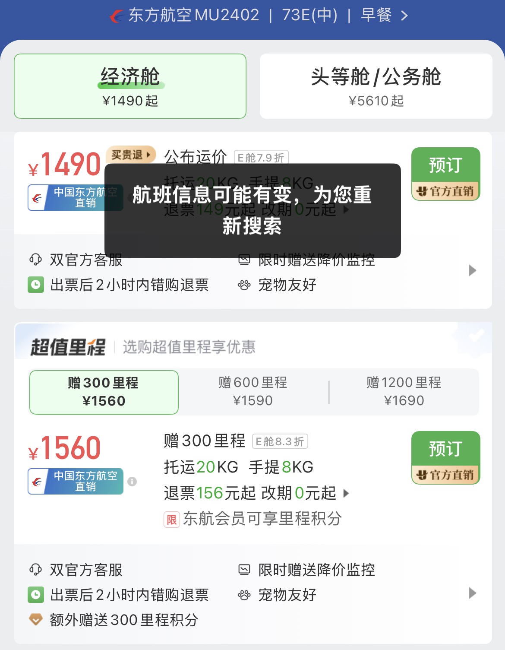
Task: Click the price monitor icon beside 限时赠送降价监控
Action: tap(244, 570)
